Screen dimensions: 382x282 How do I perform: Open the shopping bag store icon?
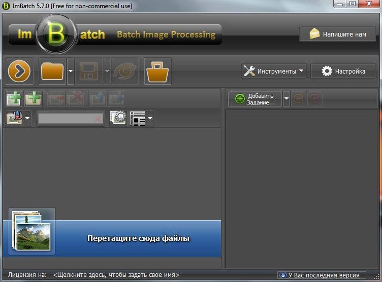click(157, 72)
